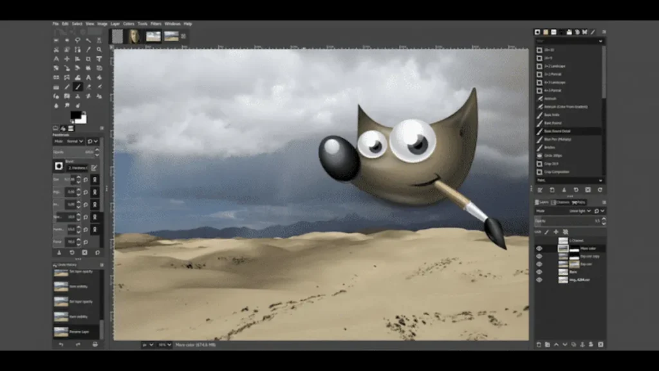Select the Paintbrush tool in the toolbox
This screenshot has width=659, height=371.
pyautogui.click(x=78, y=87)
